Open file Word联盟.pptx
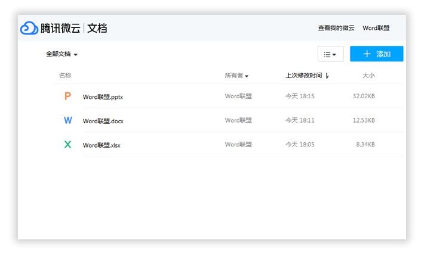The height and width of the screenshot is (256, 424). click(103, 97)
